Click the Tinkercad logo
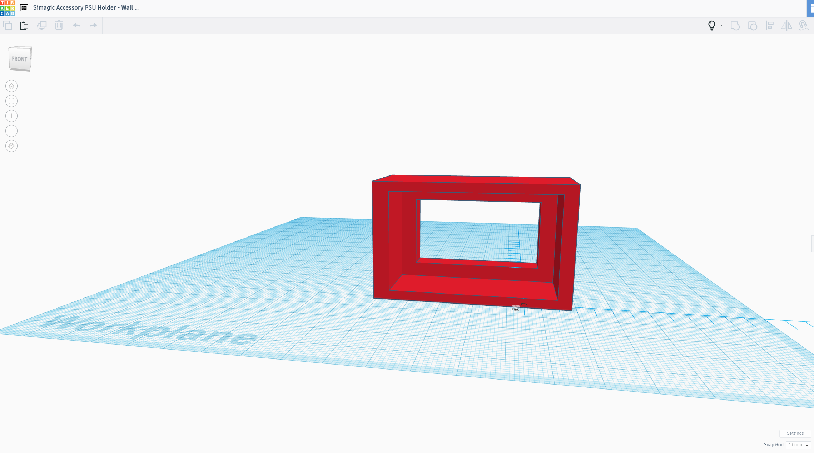 8,8
